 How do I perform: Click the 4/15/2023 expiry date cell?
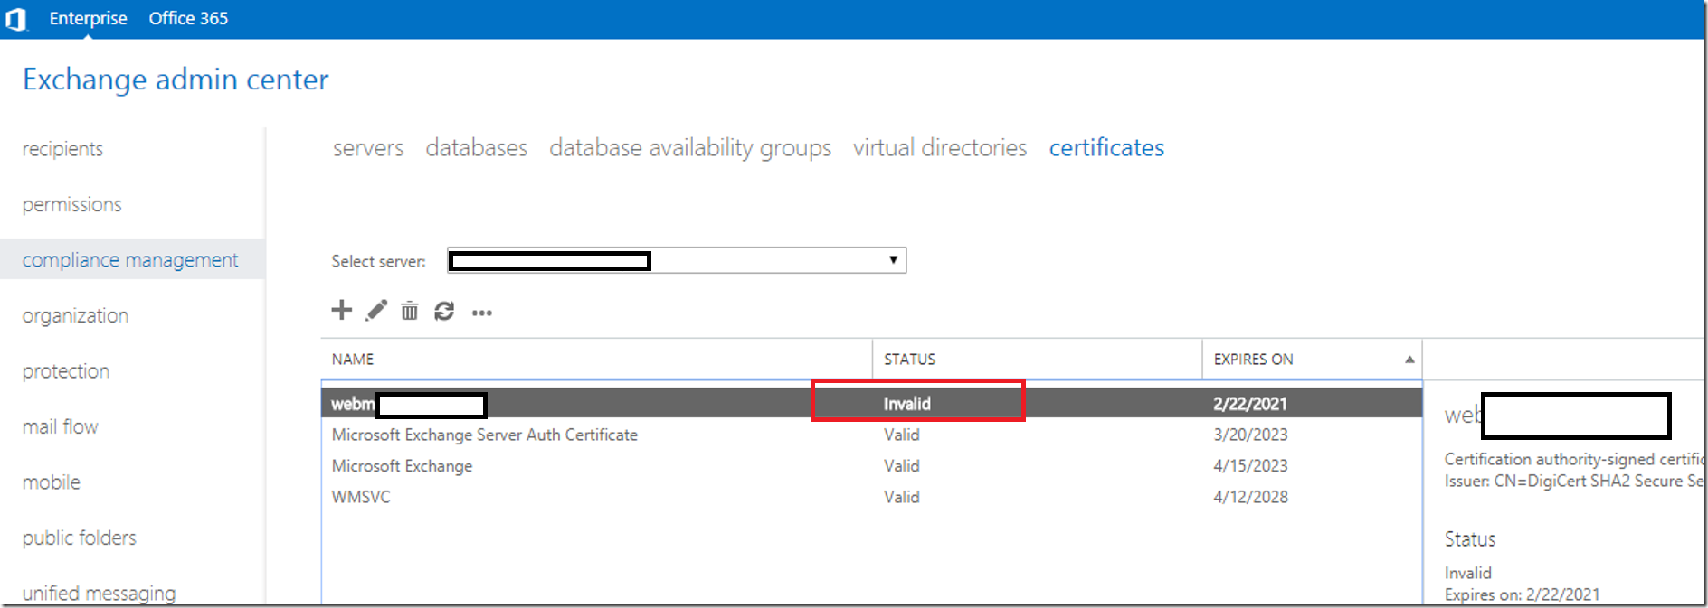pyautogui.click(x=1250, y=466)
